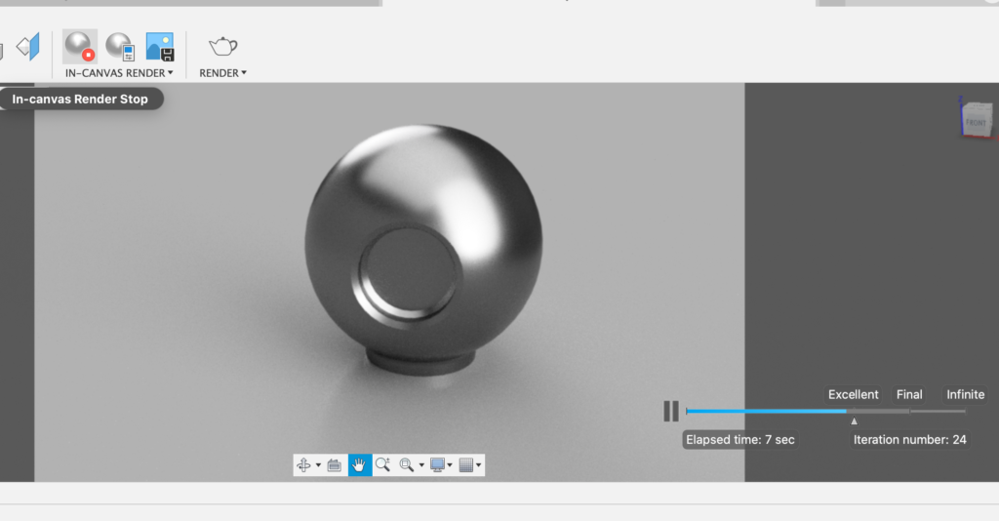This screenshot has width=999, height=521.
Task: Click the Look At icon
Action: point(335,465)
